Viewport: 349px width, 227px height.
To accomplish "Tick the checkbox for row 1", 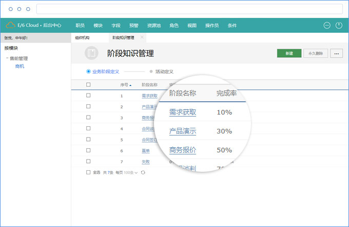I will click(x=88, y=96).
